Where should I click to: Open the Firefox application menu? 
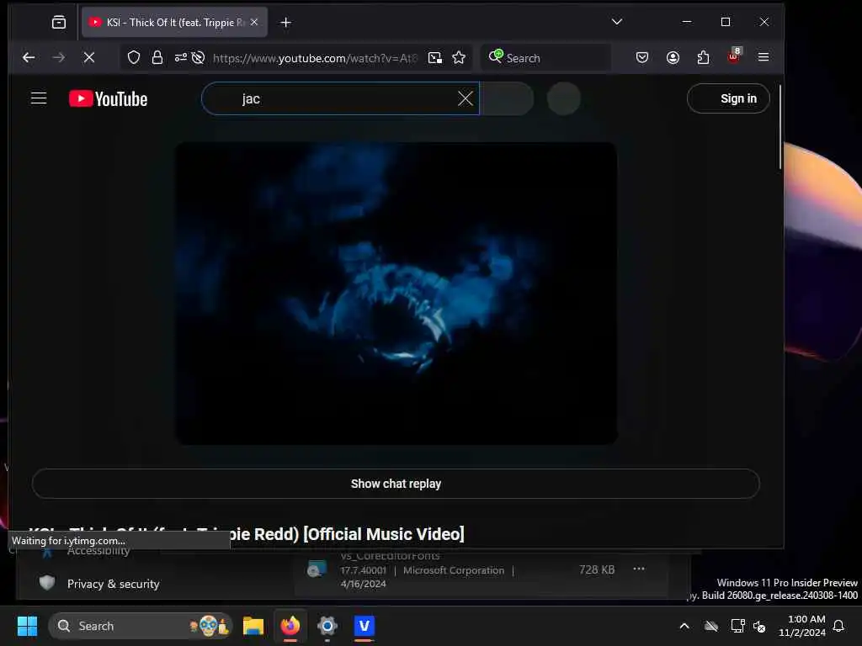[x=763, y=58]
